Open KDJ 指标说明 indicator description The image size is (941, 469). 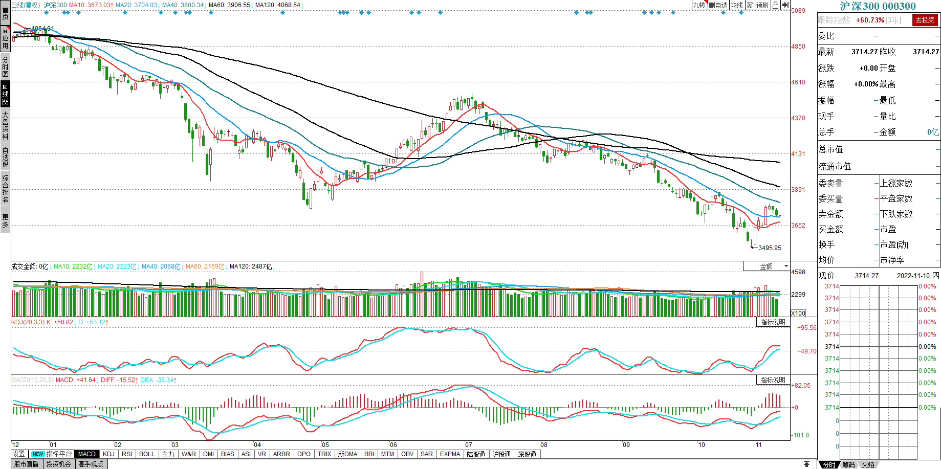coord(773,322)
